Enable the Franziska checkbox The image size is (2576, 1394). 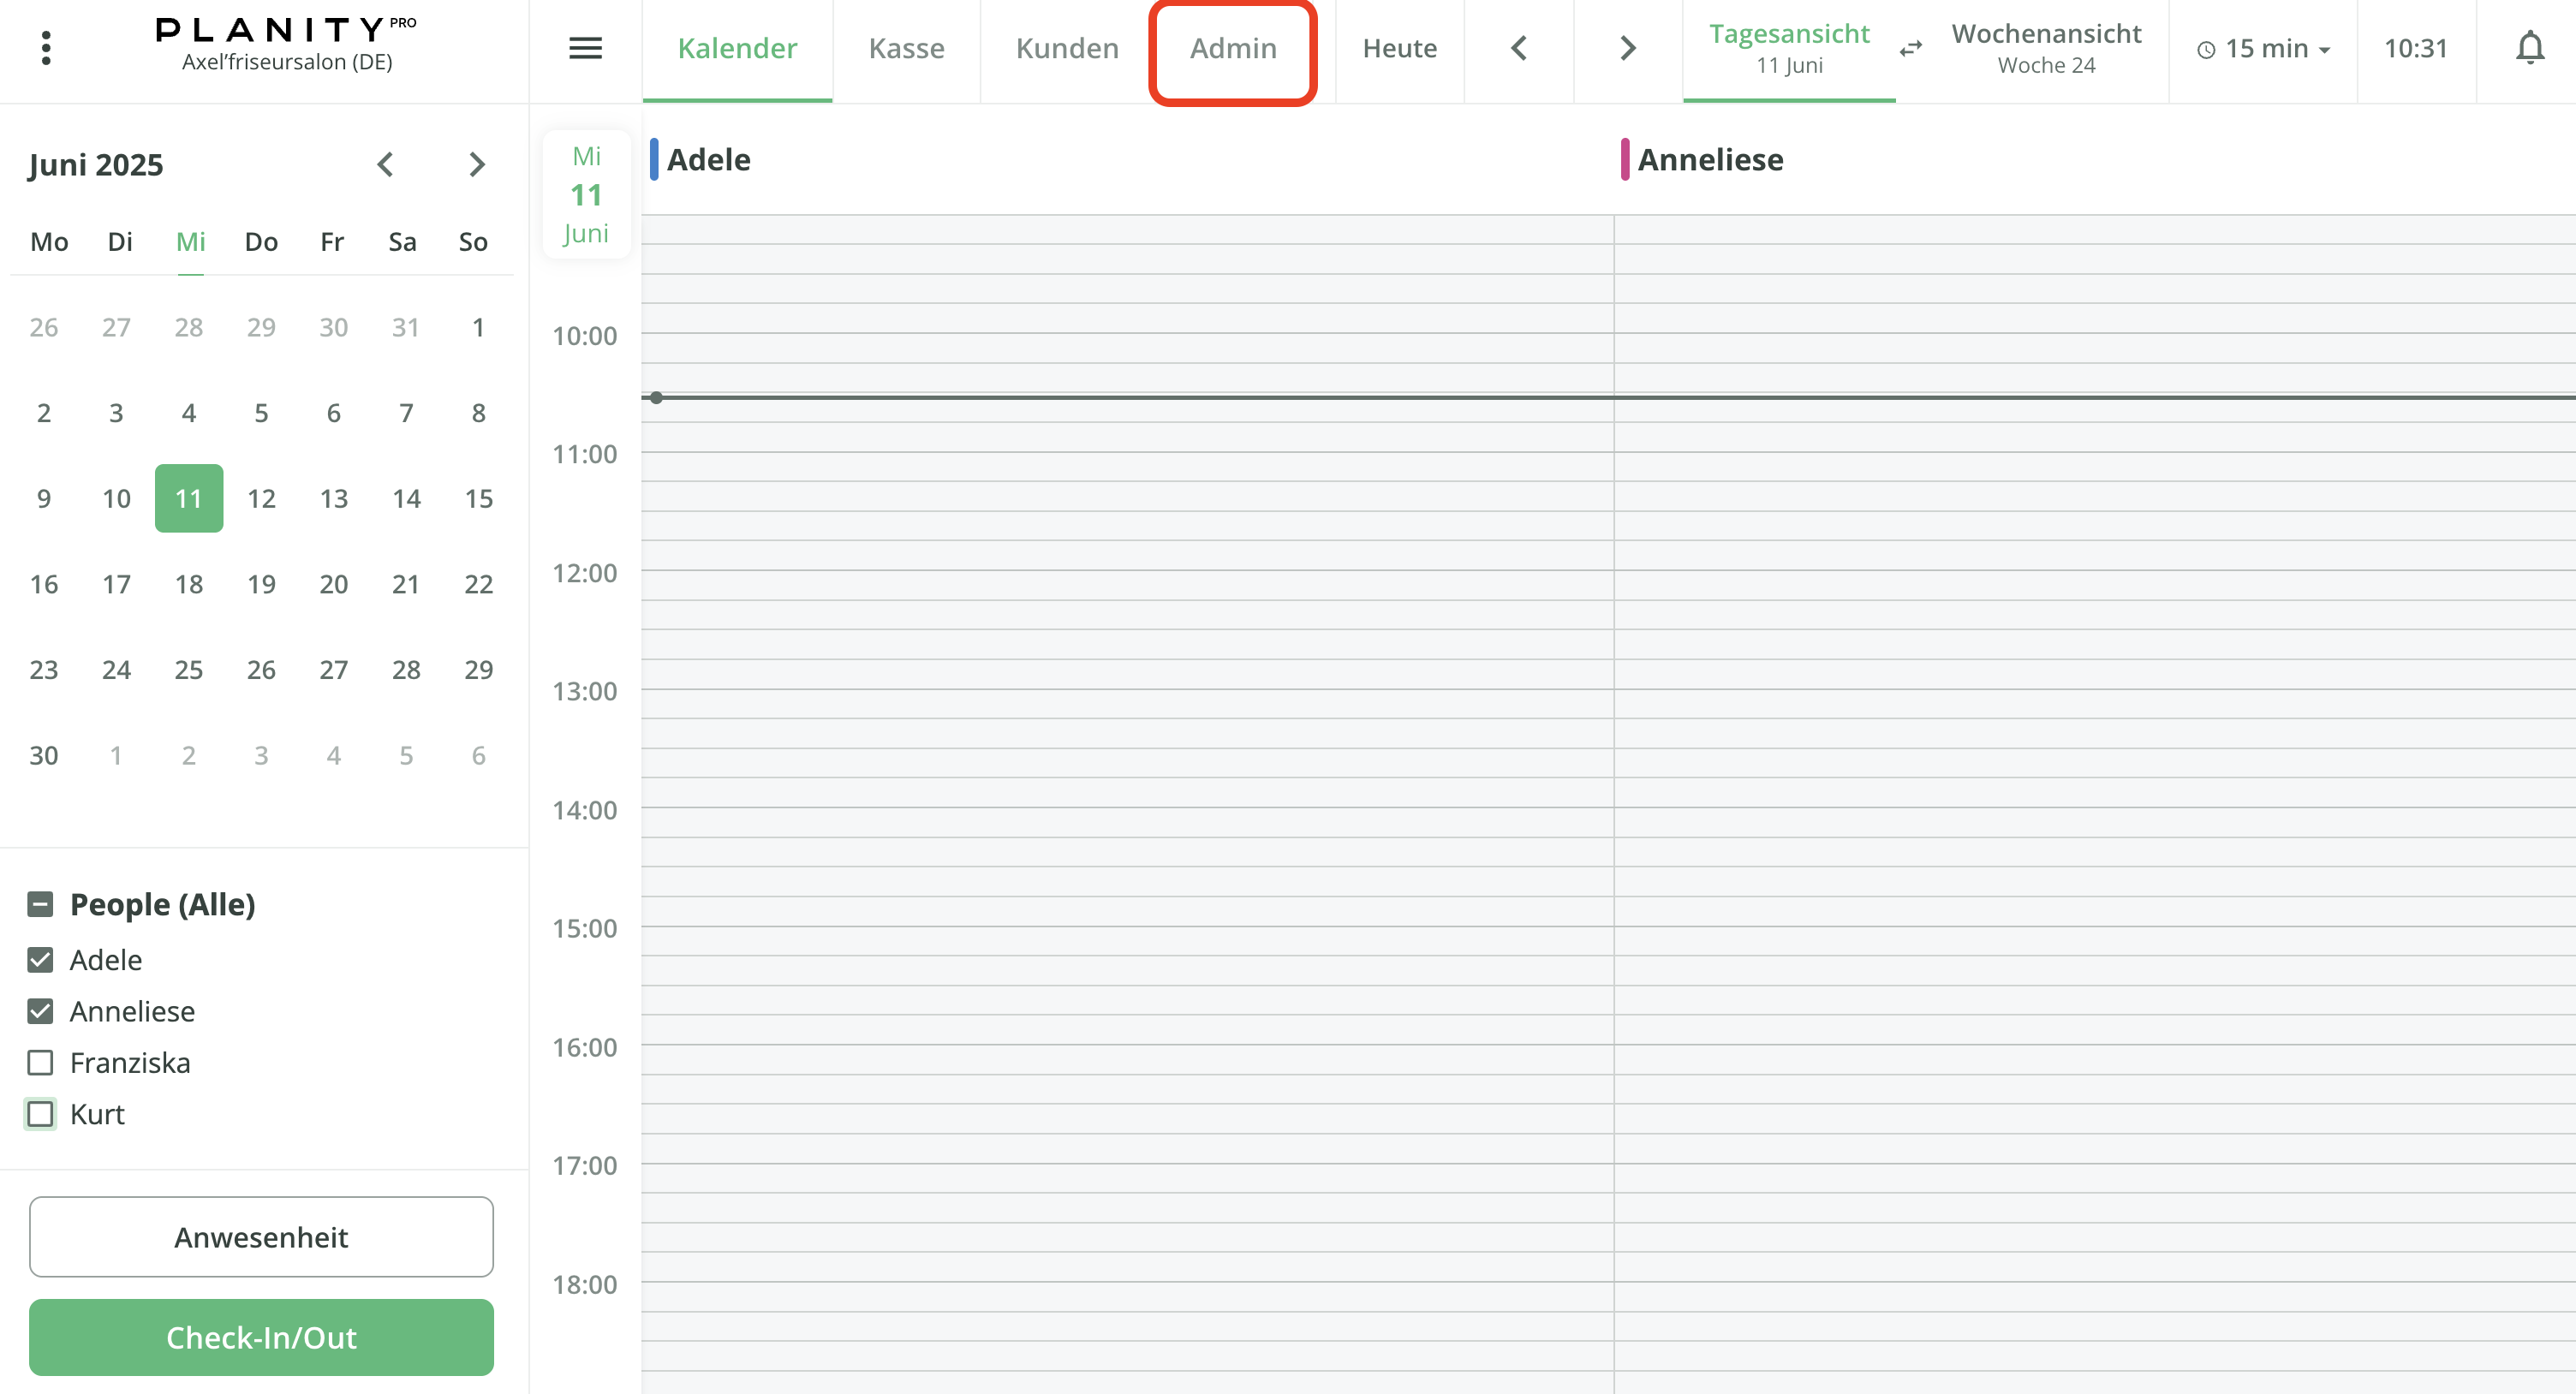pyautogui.click(x=40, y=1062)
